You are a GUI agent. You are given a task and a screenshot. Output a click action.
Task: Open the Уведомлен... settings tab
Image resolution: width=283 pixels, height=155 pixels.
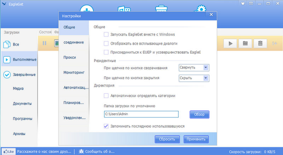(74, 118)
